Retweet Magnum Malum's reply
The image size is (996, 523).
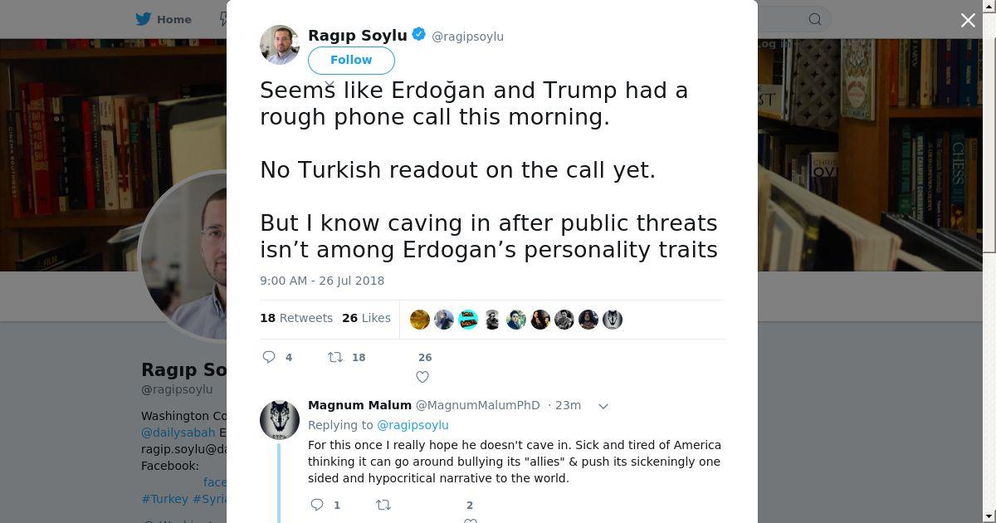[383, 505]
